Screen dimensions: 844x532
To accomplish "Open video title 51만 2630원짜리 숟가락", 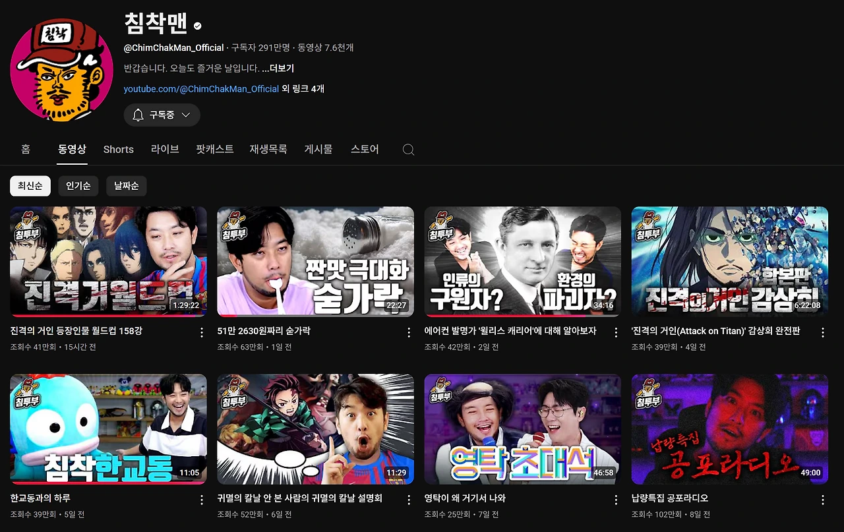I will (264, 330).
